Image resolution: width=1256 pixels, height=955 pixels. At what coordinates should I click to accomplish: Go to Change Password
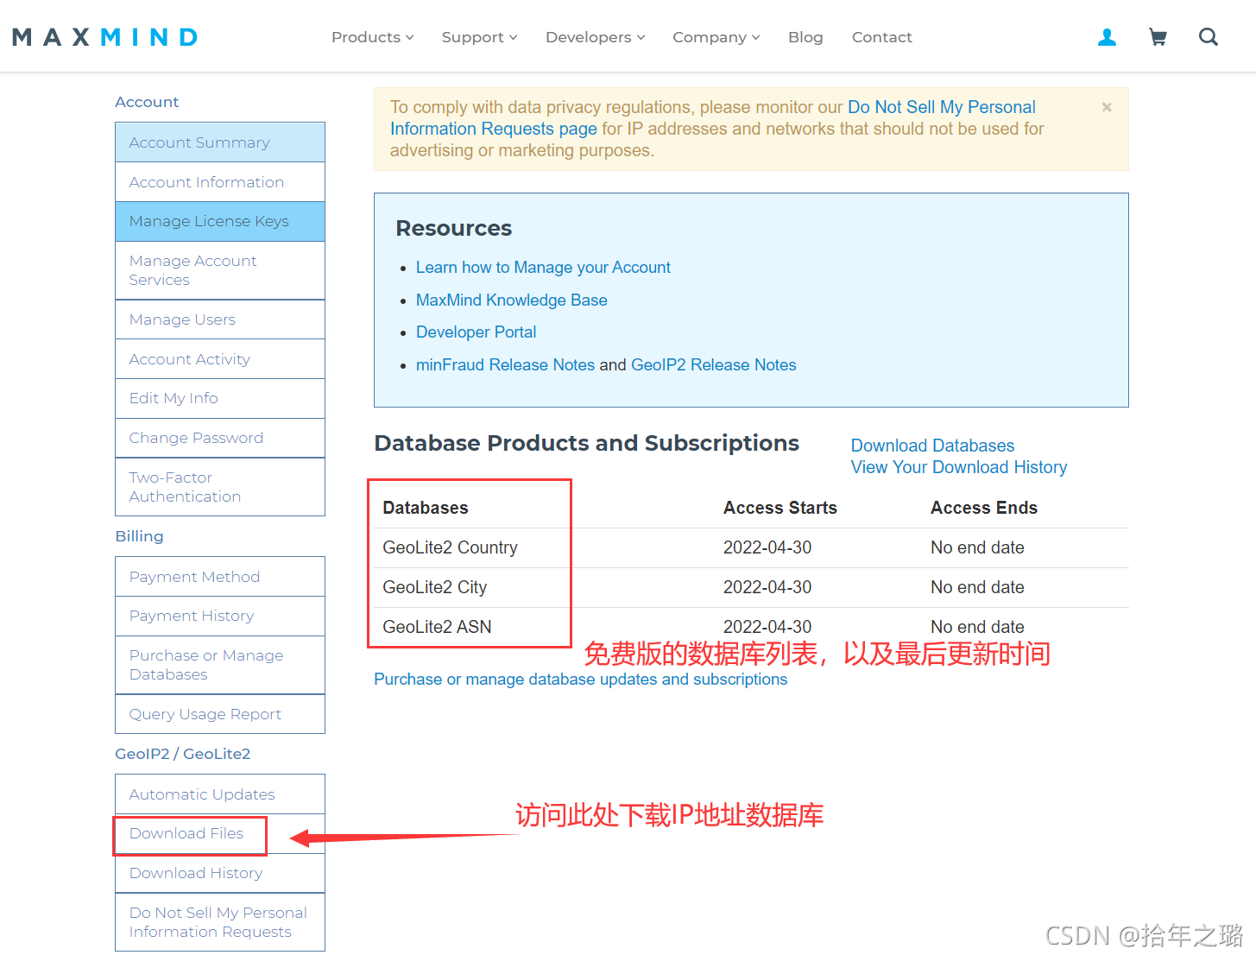tap(220, 438)
